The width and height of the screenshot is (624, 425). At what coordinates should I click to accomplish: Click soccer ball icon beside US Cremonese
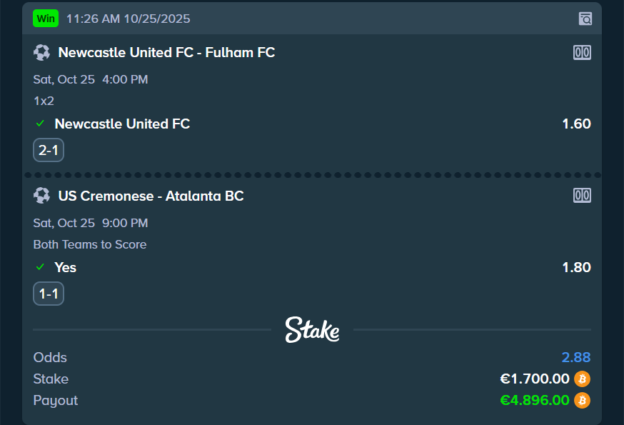click(x=41, y=195)
